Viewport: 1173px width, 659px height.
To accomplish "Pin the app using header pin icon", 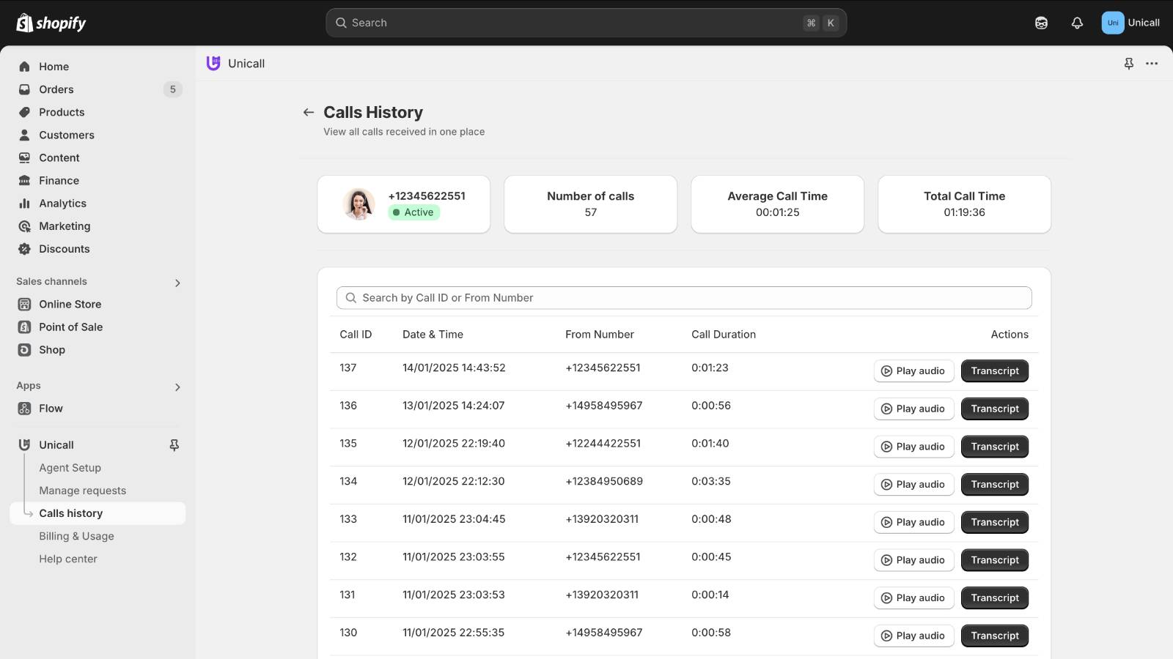I will pyautogui.click(x=1129, y=64).
